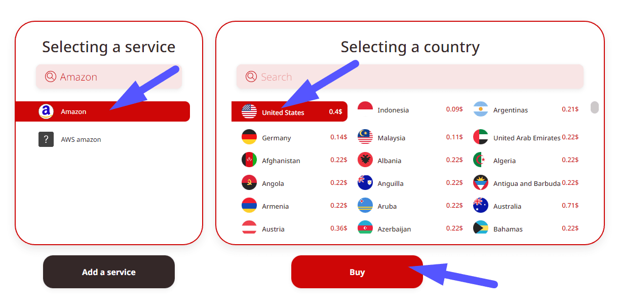The height and width of the screenshot is (308, 617).
Task: Click the search magnifier in service field
Action: [51, 76]
